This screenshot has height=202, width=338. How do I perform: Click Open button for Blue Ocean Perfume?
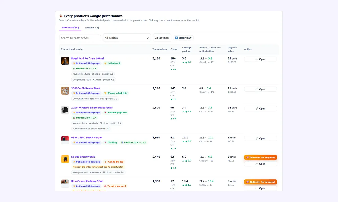coord(260,188)
